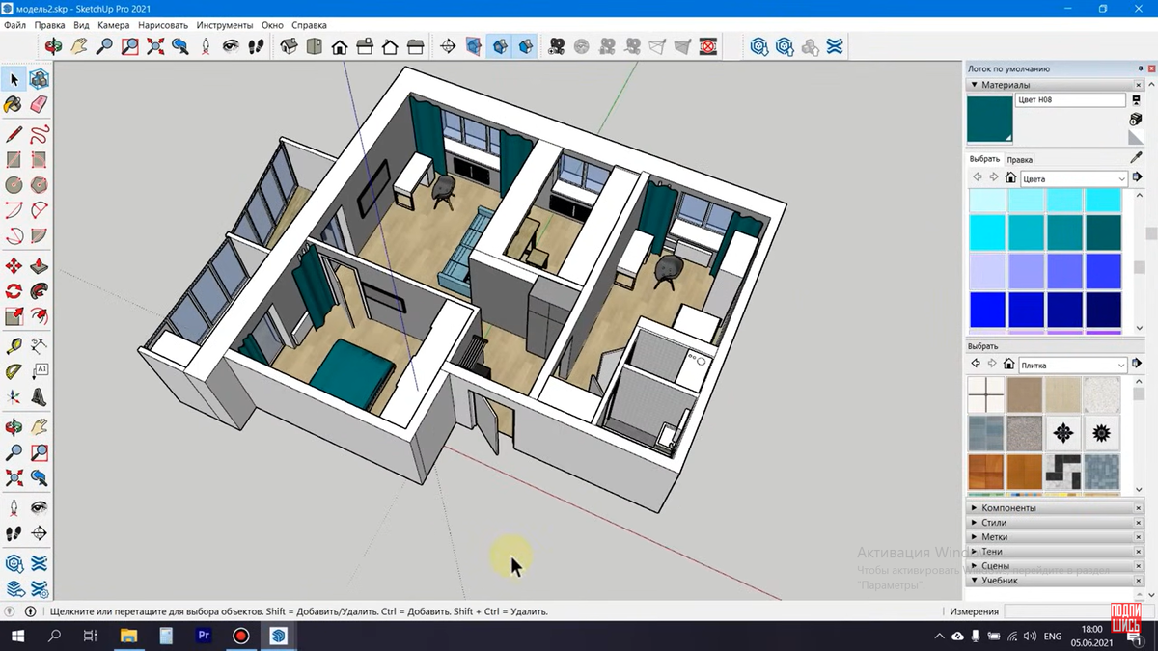This screenshot has height=651, width=1158.
Task: Select the Protractor tool
Action: click(x=14, y=371)
